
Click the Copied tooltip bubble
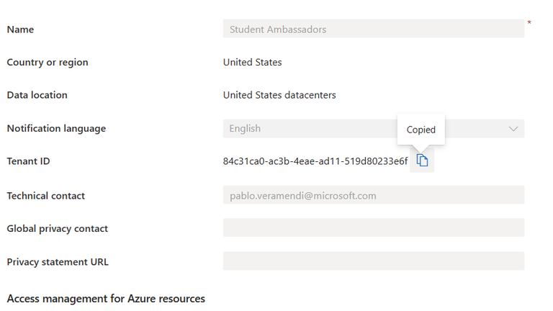421,130
